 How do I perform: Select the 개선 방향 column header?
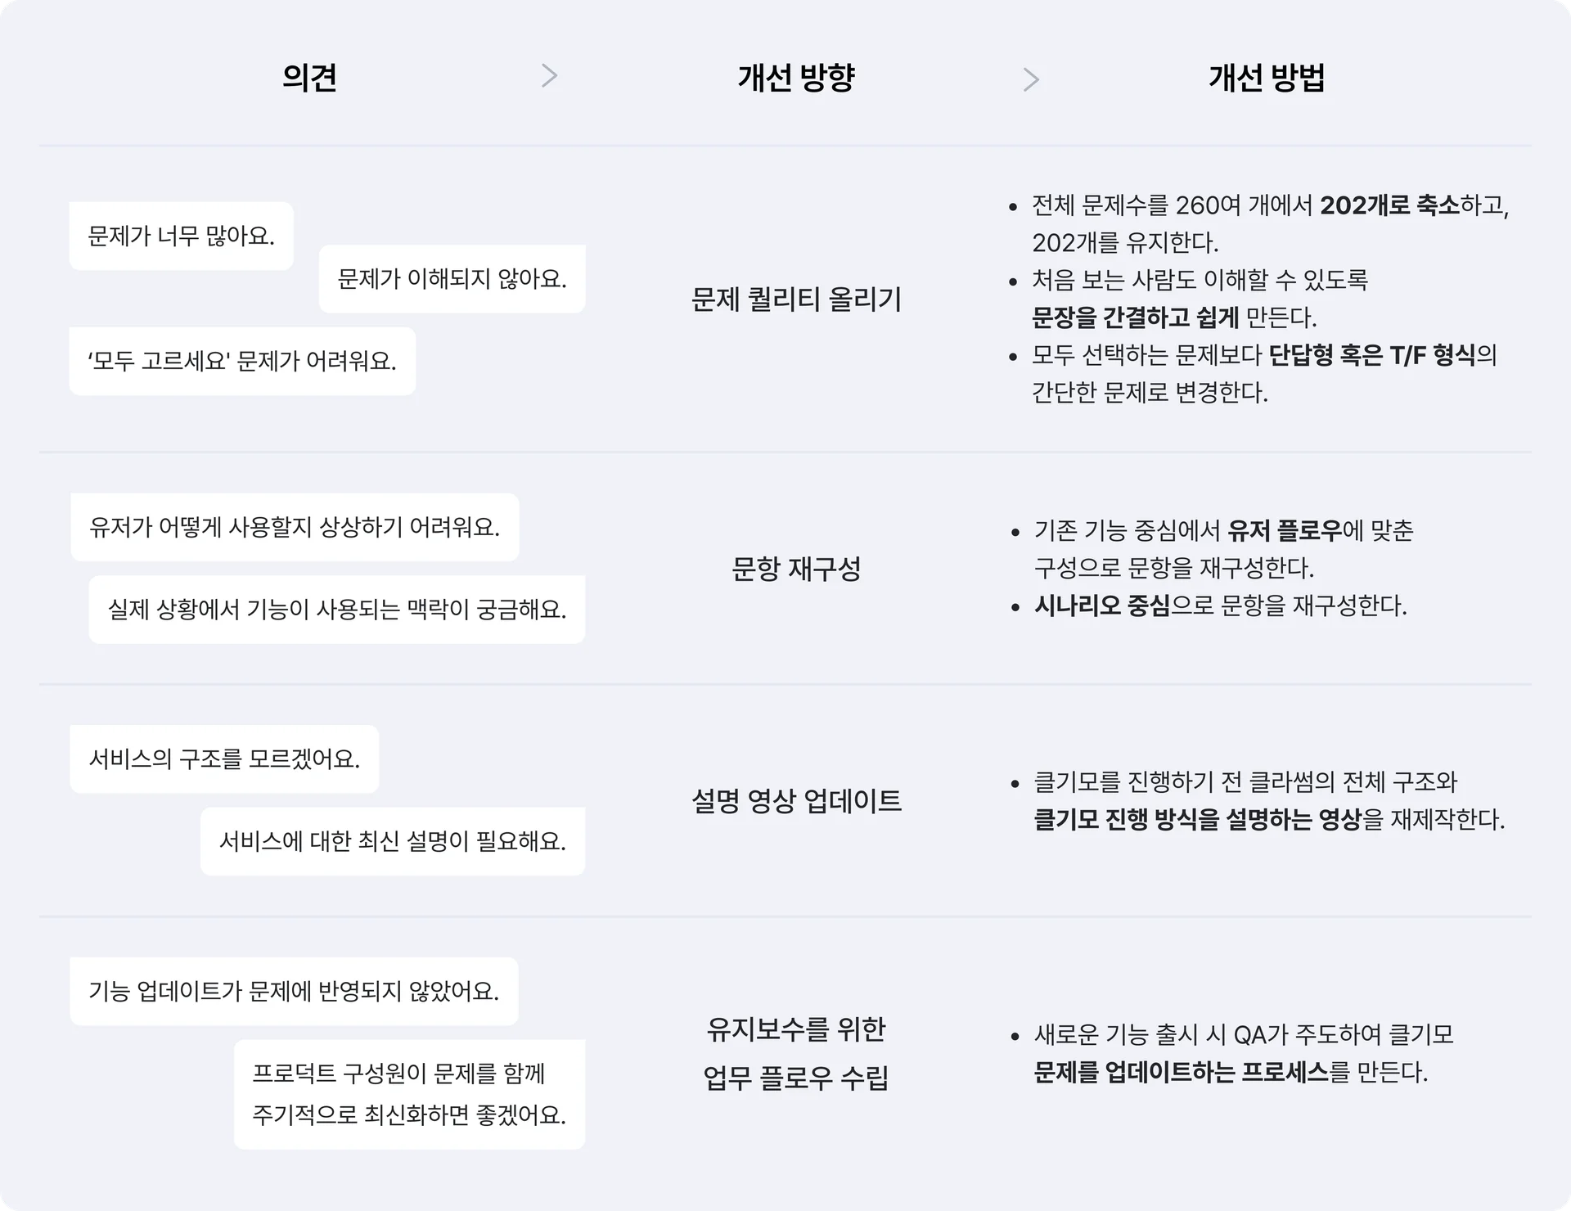click(796, 78)
